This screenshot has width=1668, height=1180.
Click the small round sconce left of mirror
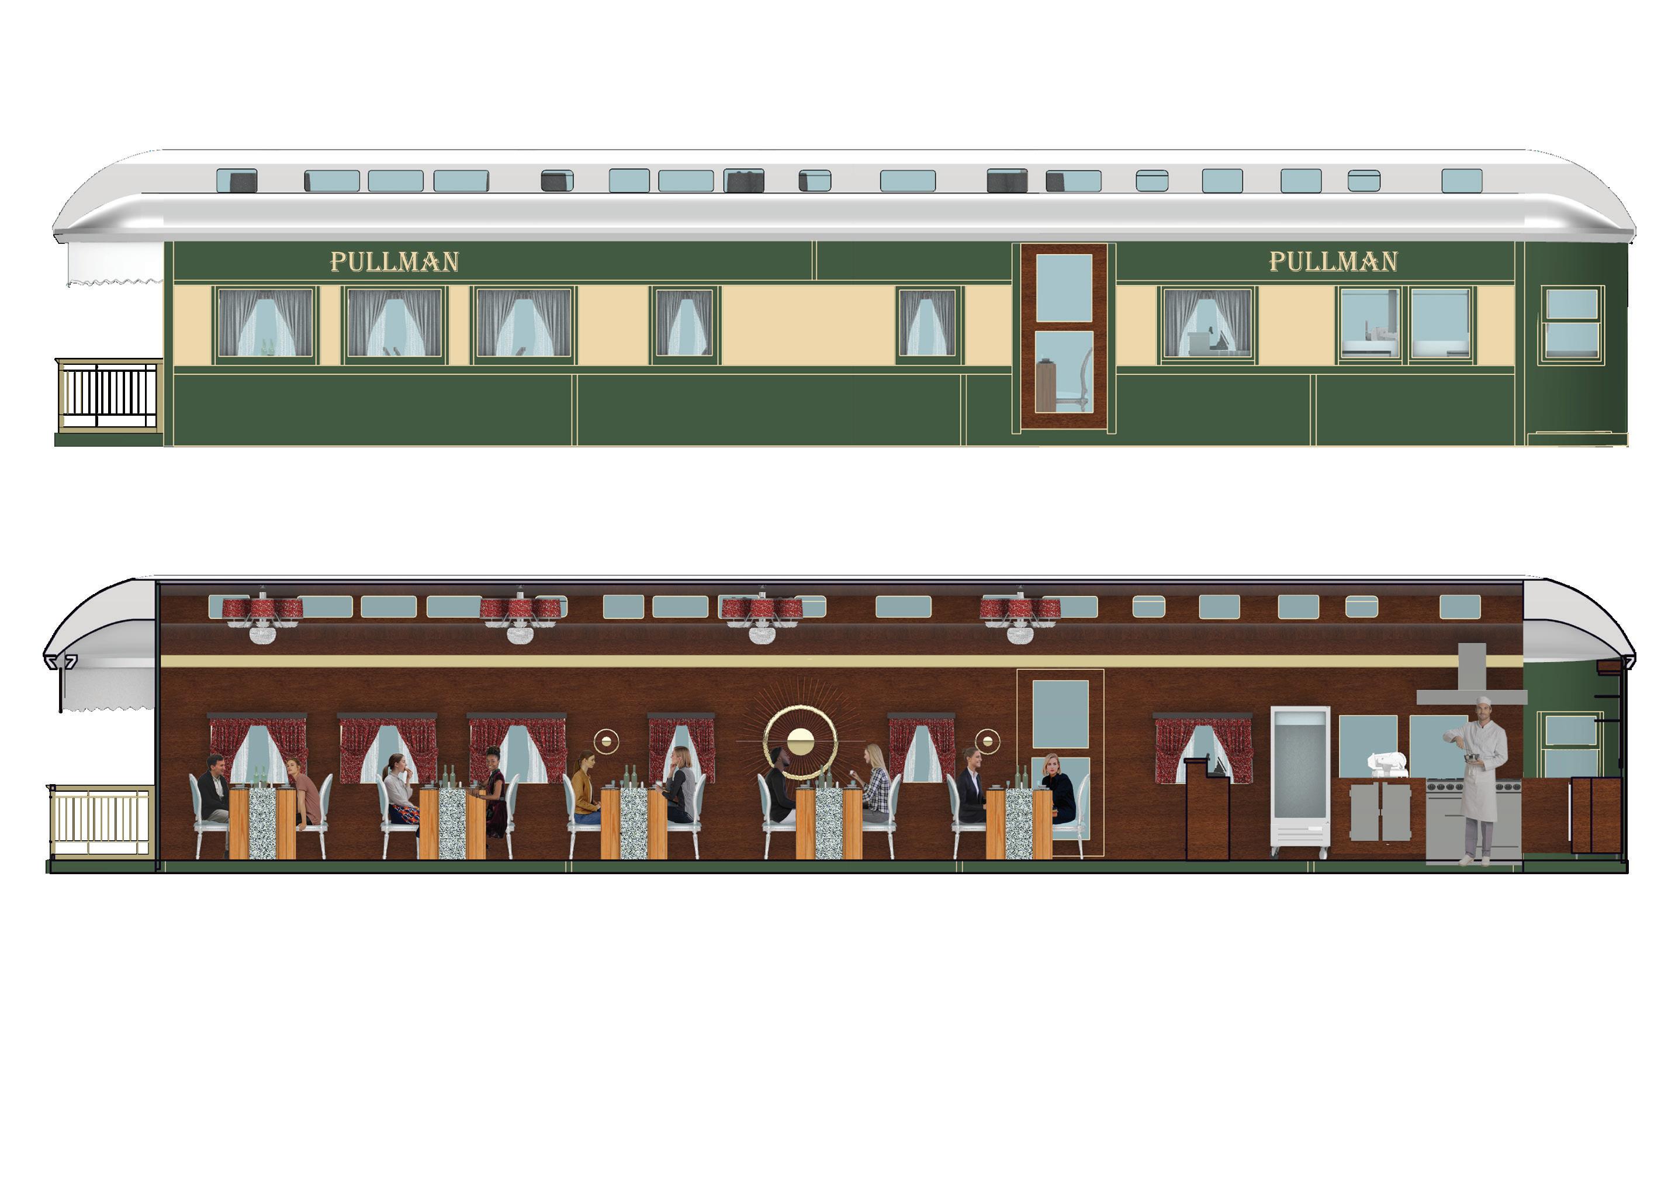coord(606,741)
